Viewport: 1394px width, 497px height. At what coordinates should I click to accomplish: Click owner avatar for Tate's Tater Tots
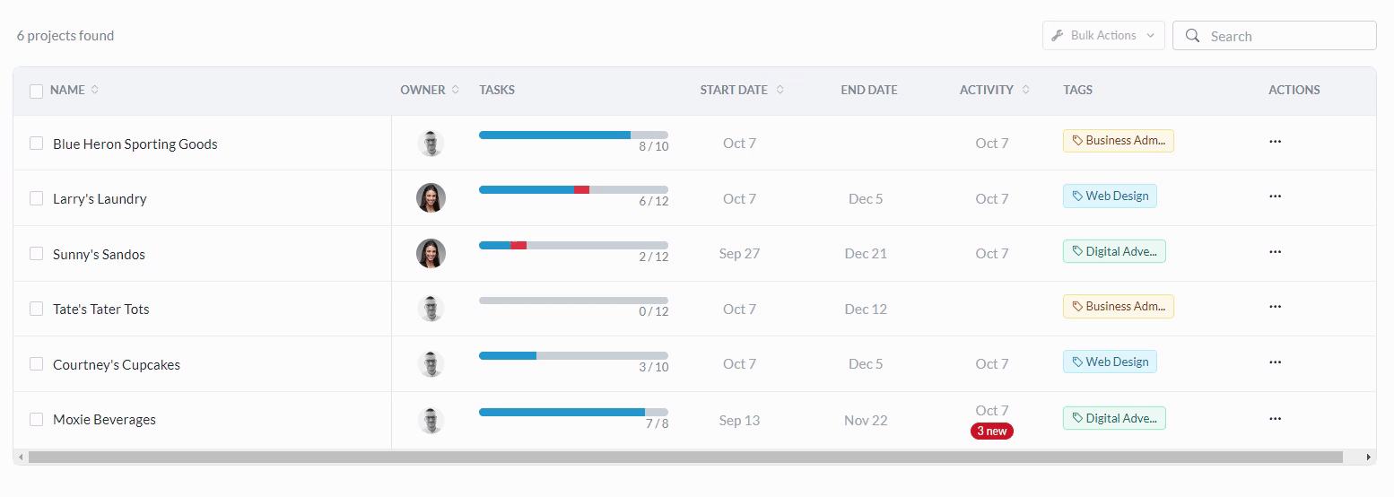coord(431,309)
